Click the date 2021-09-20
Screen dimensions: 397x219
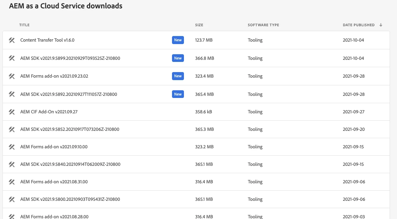[354, 129]
